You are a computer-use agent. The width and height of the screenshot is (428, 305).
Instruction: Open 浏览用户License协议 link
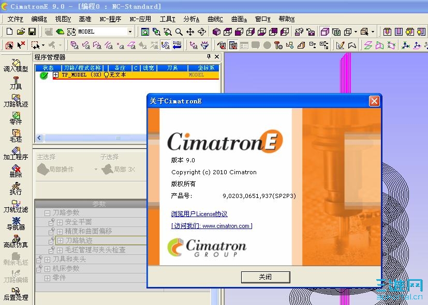pyautogui.click(x=199, y=214)
